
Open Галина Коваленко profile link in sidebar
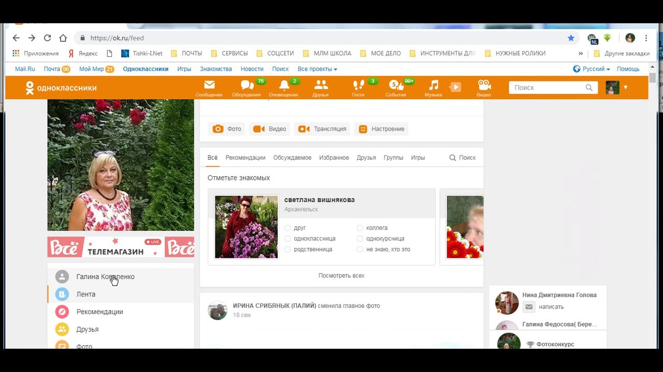tap(105, 276)
